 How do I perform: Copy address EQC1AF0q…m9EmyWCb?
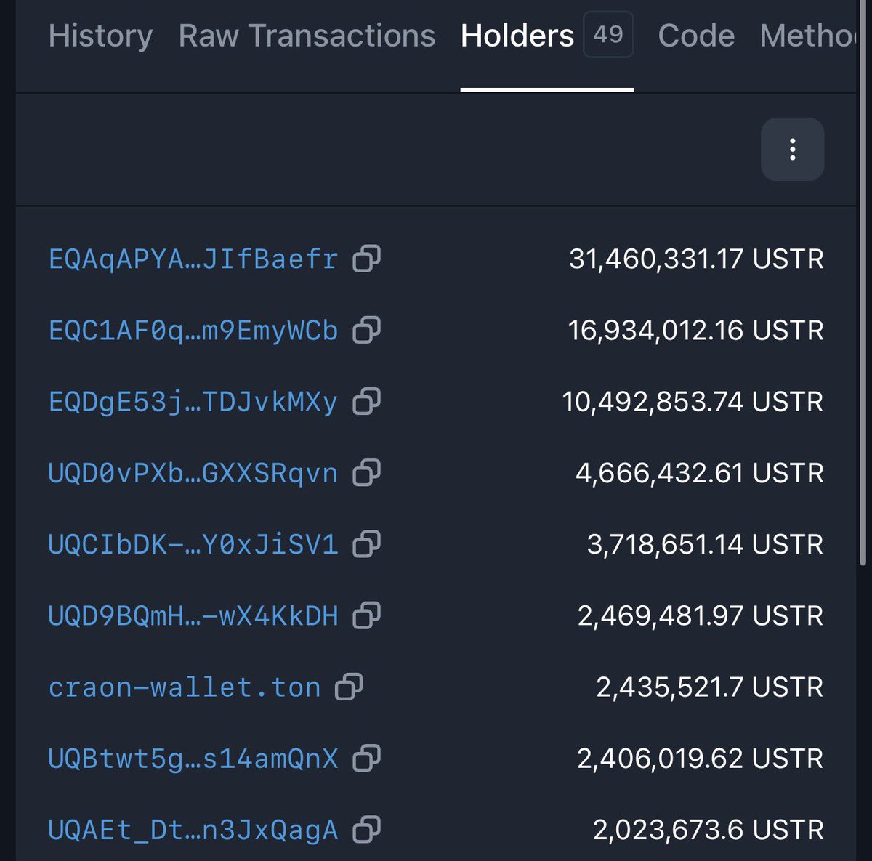[x=366, y=330]
